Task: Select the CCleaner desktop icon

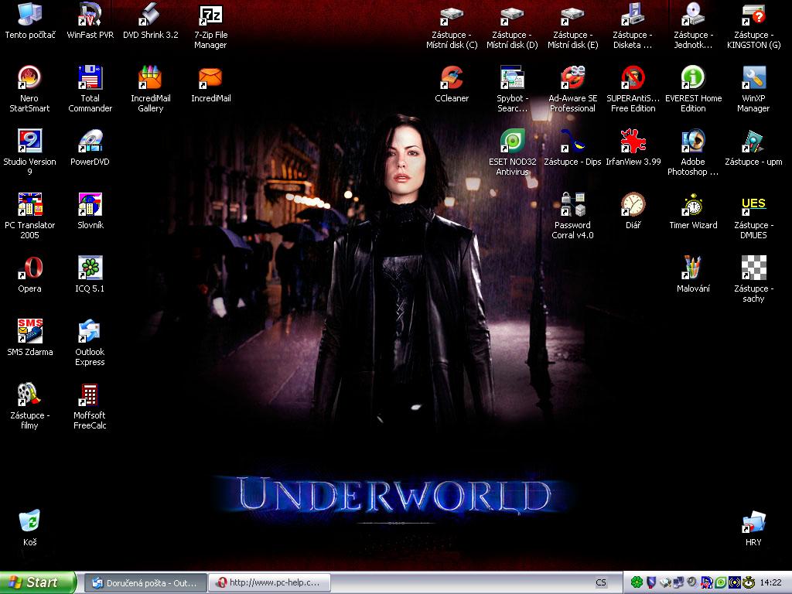Action: click(452, 78)
